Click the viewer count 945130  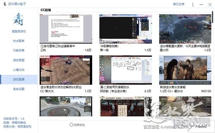coord(206,91)
